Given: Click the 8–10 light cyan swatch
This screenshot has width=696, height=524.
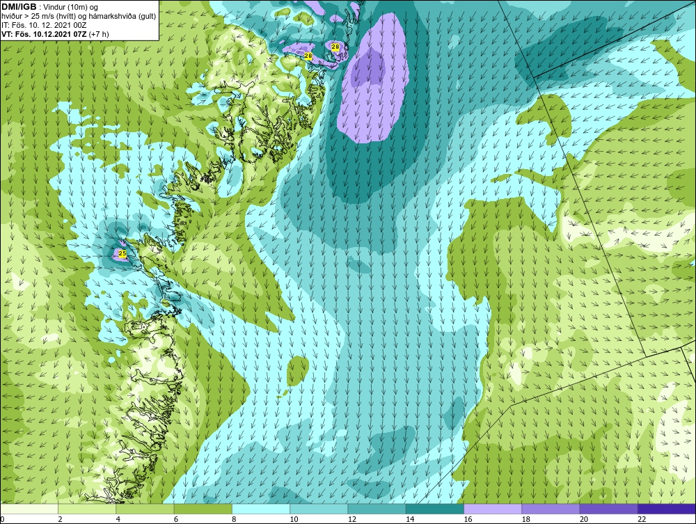Looking at the screenshot, I should point(261,509).
